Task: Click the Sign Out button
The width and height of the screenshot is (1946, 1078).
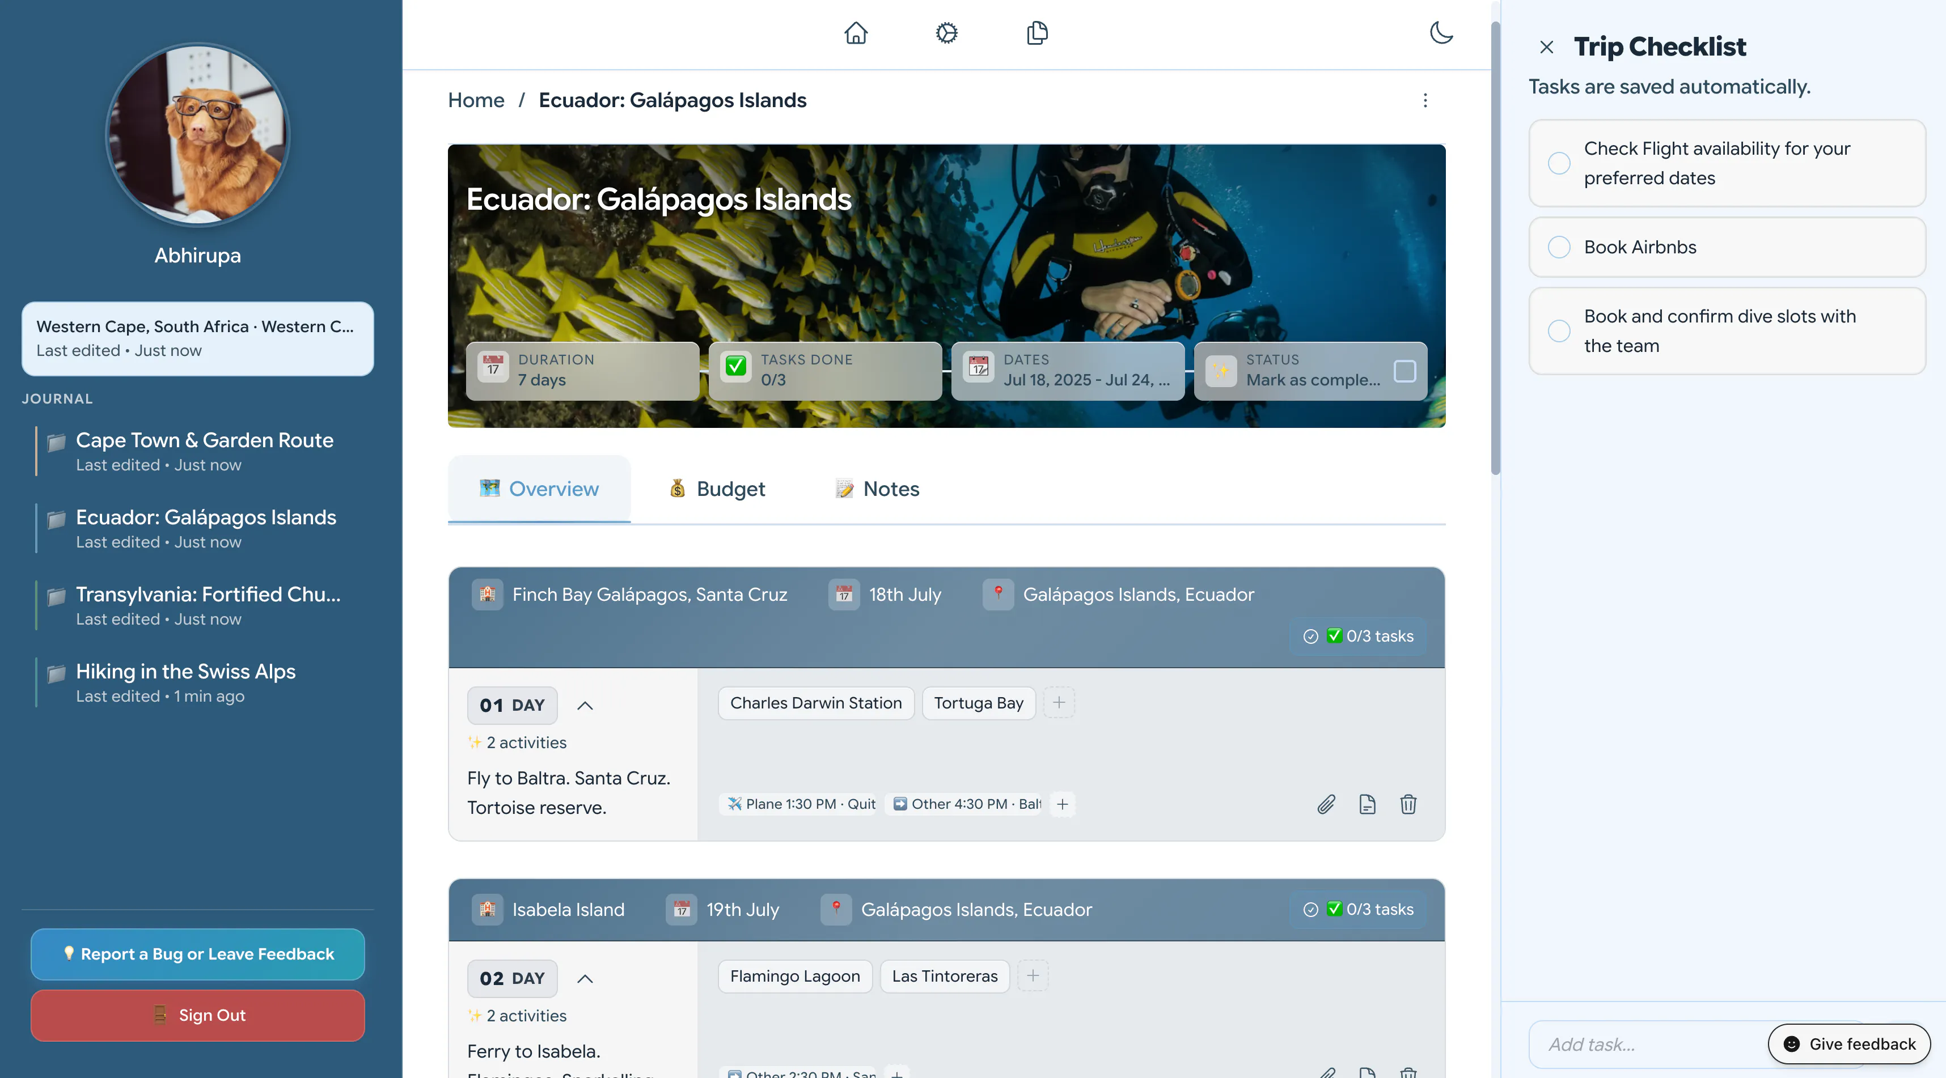Action: (197, 1015)
